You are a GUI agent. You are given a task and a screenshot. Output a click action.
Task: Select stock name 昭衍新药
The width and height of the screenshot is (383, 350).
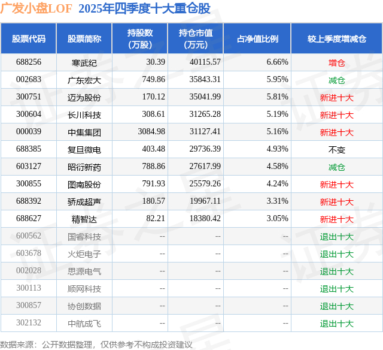coord(84,167)
